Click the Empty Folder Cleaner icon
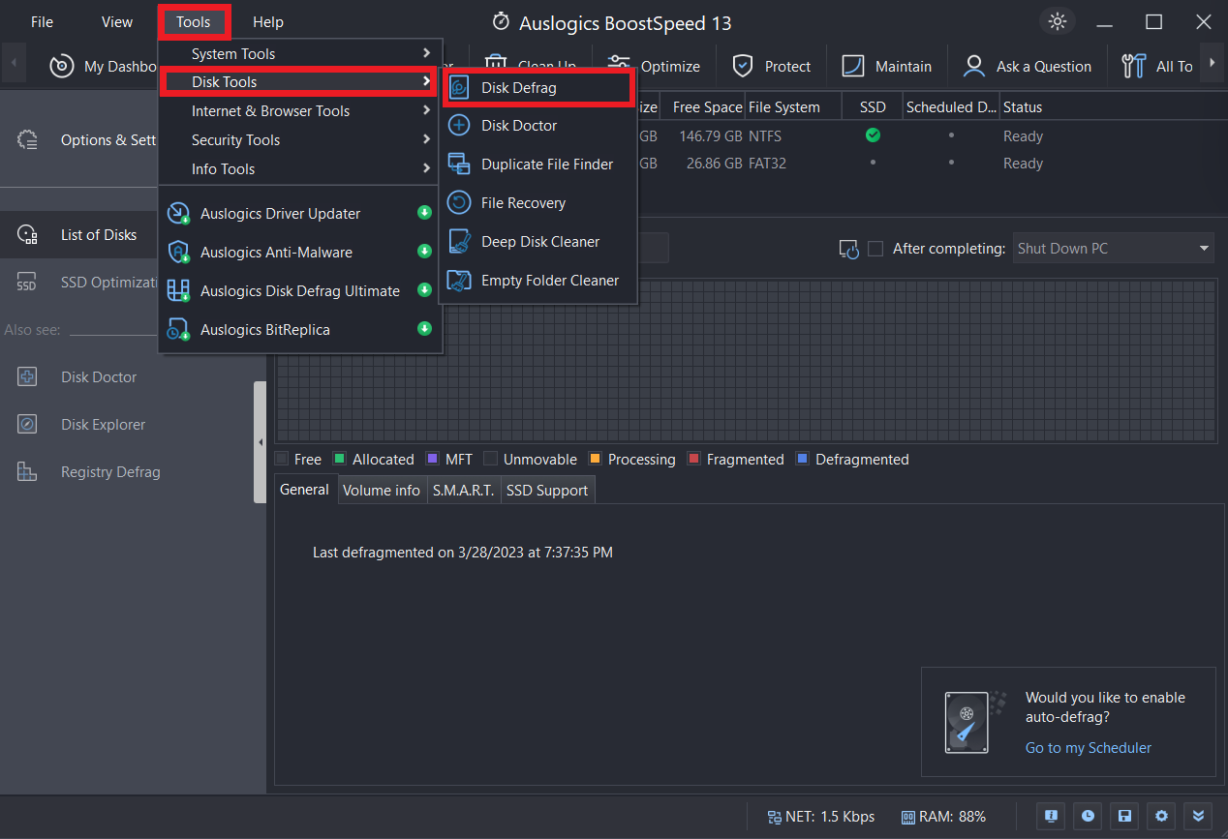Screen dimensions: 1228x839 click(460, 281)
